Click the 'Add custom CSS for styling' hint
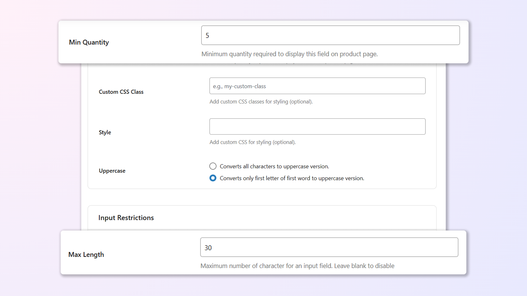This screenshot has width=527, height=296. click(252, 142)
